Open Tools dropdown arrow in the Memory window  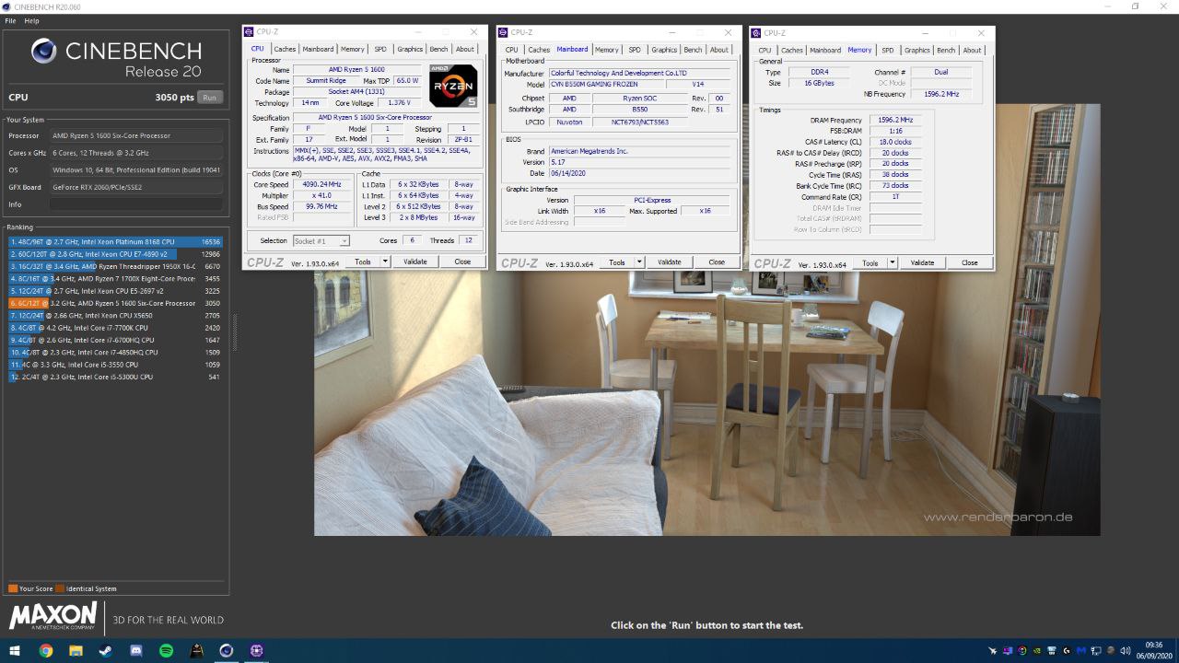[893, 262]
